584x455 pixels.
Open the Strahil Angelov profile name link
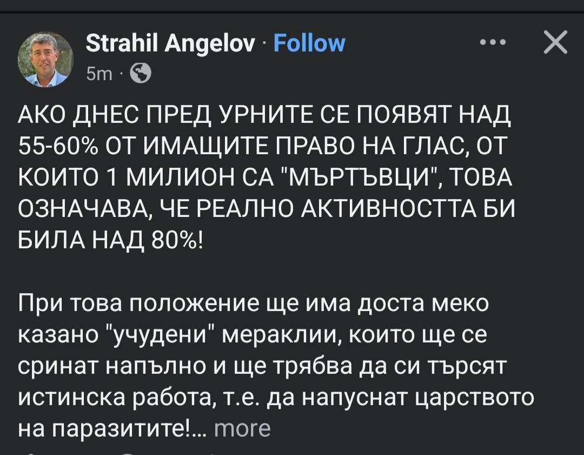tap(170, 43)
